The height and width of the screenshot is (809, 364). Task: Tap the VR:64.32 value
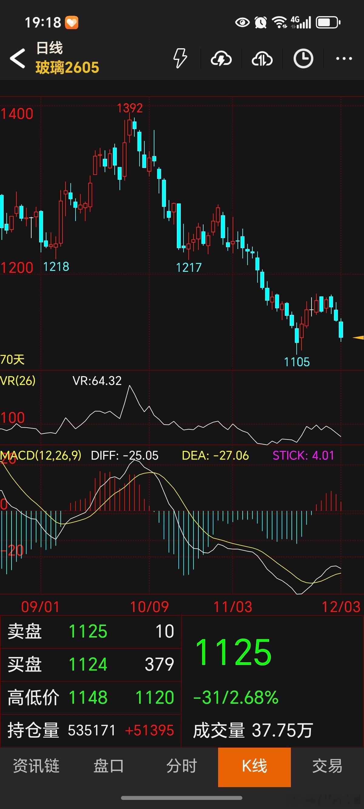coord(97,381)
